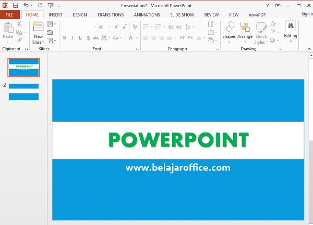
Task: Toggle Underline formatting
Action: point(80,38)
